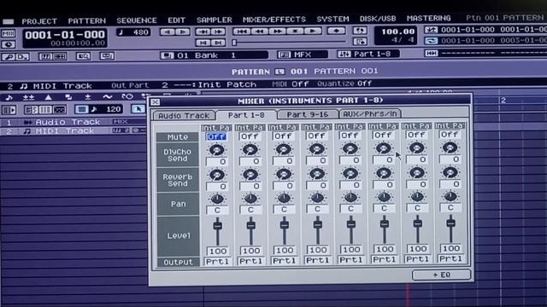Open the AUX/Phrs/In tab

click(370, 113)
